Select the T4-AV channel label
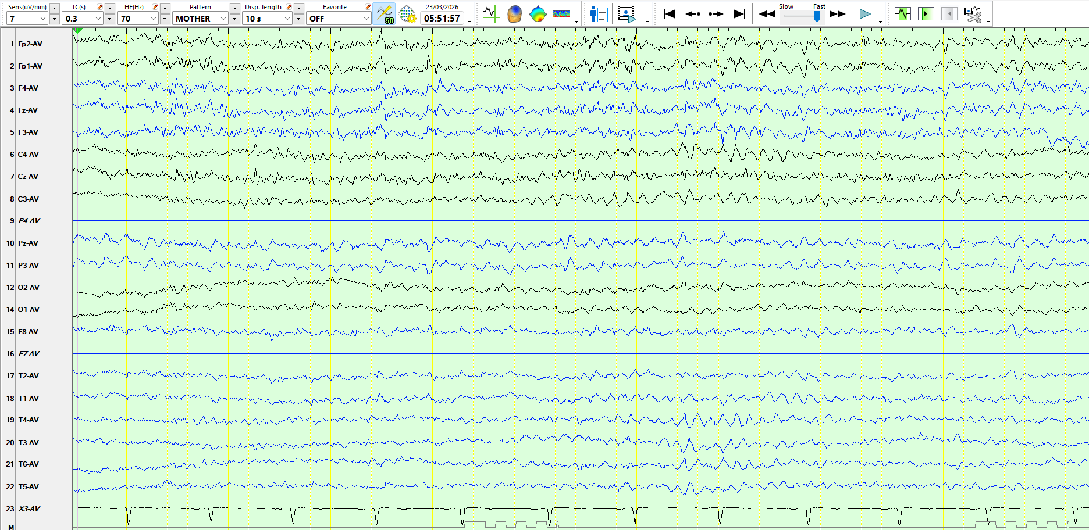 point(29,420)
